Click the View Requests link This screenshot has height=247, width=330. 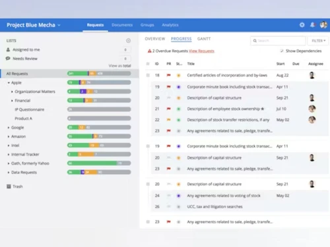tap(201, 51)
